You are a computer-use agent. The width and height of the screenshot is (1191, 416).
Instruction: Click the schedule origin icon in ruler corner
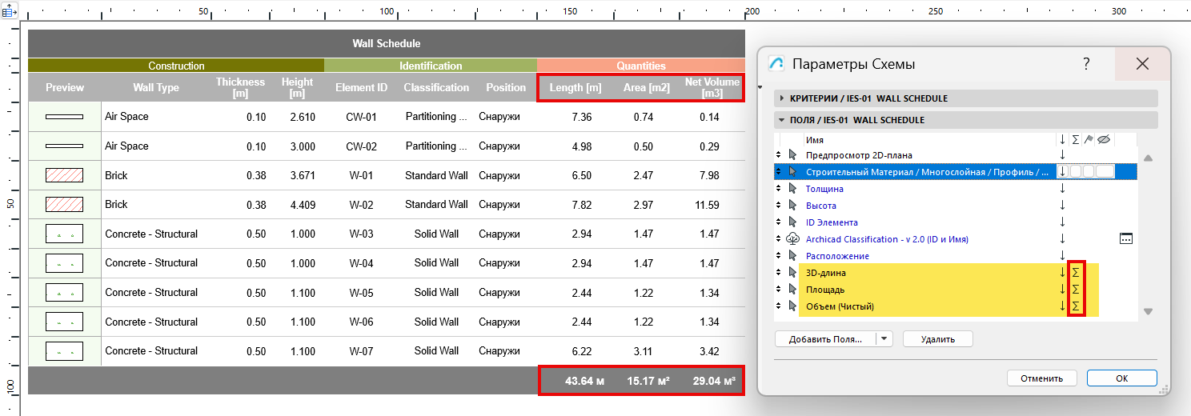pyautogui.click(x=10, y=12)
